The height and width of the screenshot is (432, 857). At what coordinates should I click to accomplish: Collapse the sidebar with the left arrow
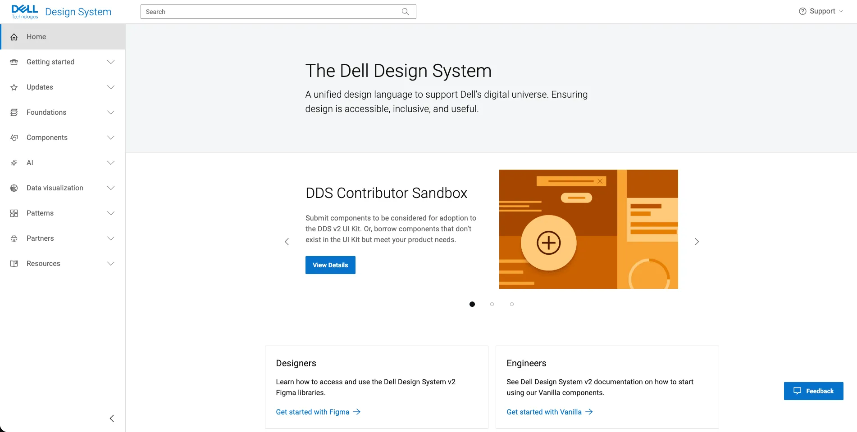pyautogui.click(x=112, y=418)
